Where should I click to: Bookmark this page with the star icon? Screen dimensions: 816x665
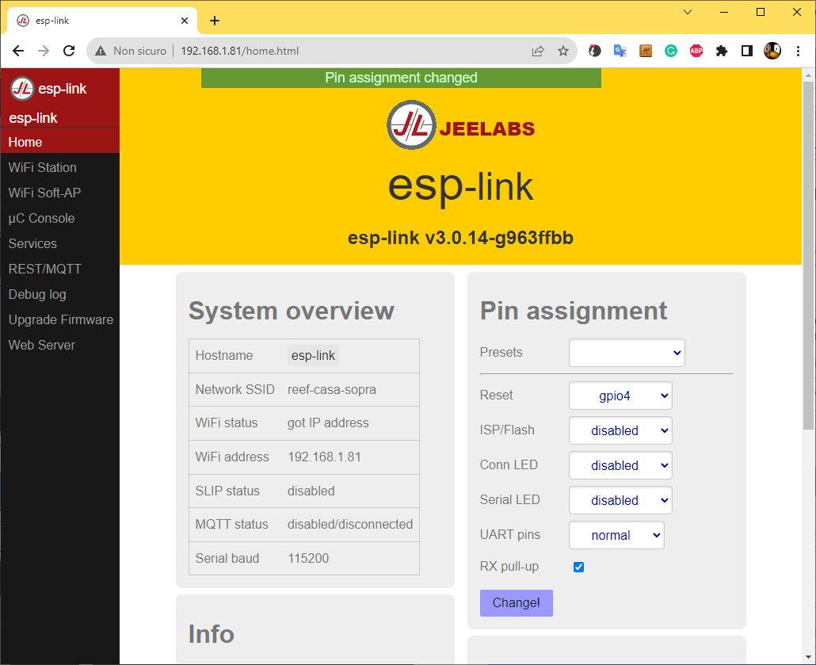click(563, 51)
